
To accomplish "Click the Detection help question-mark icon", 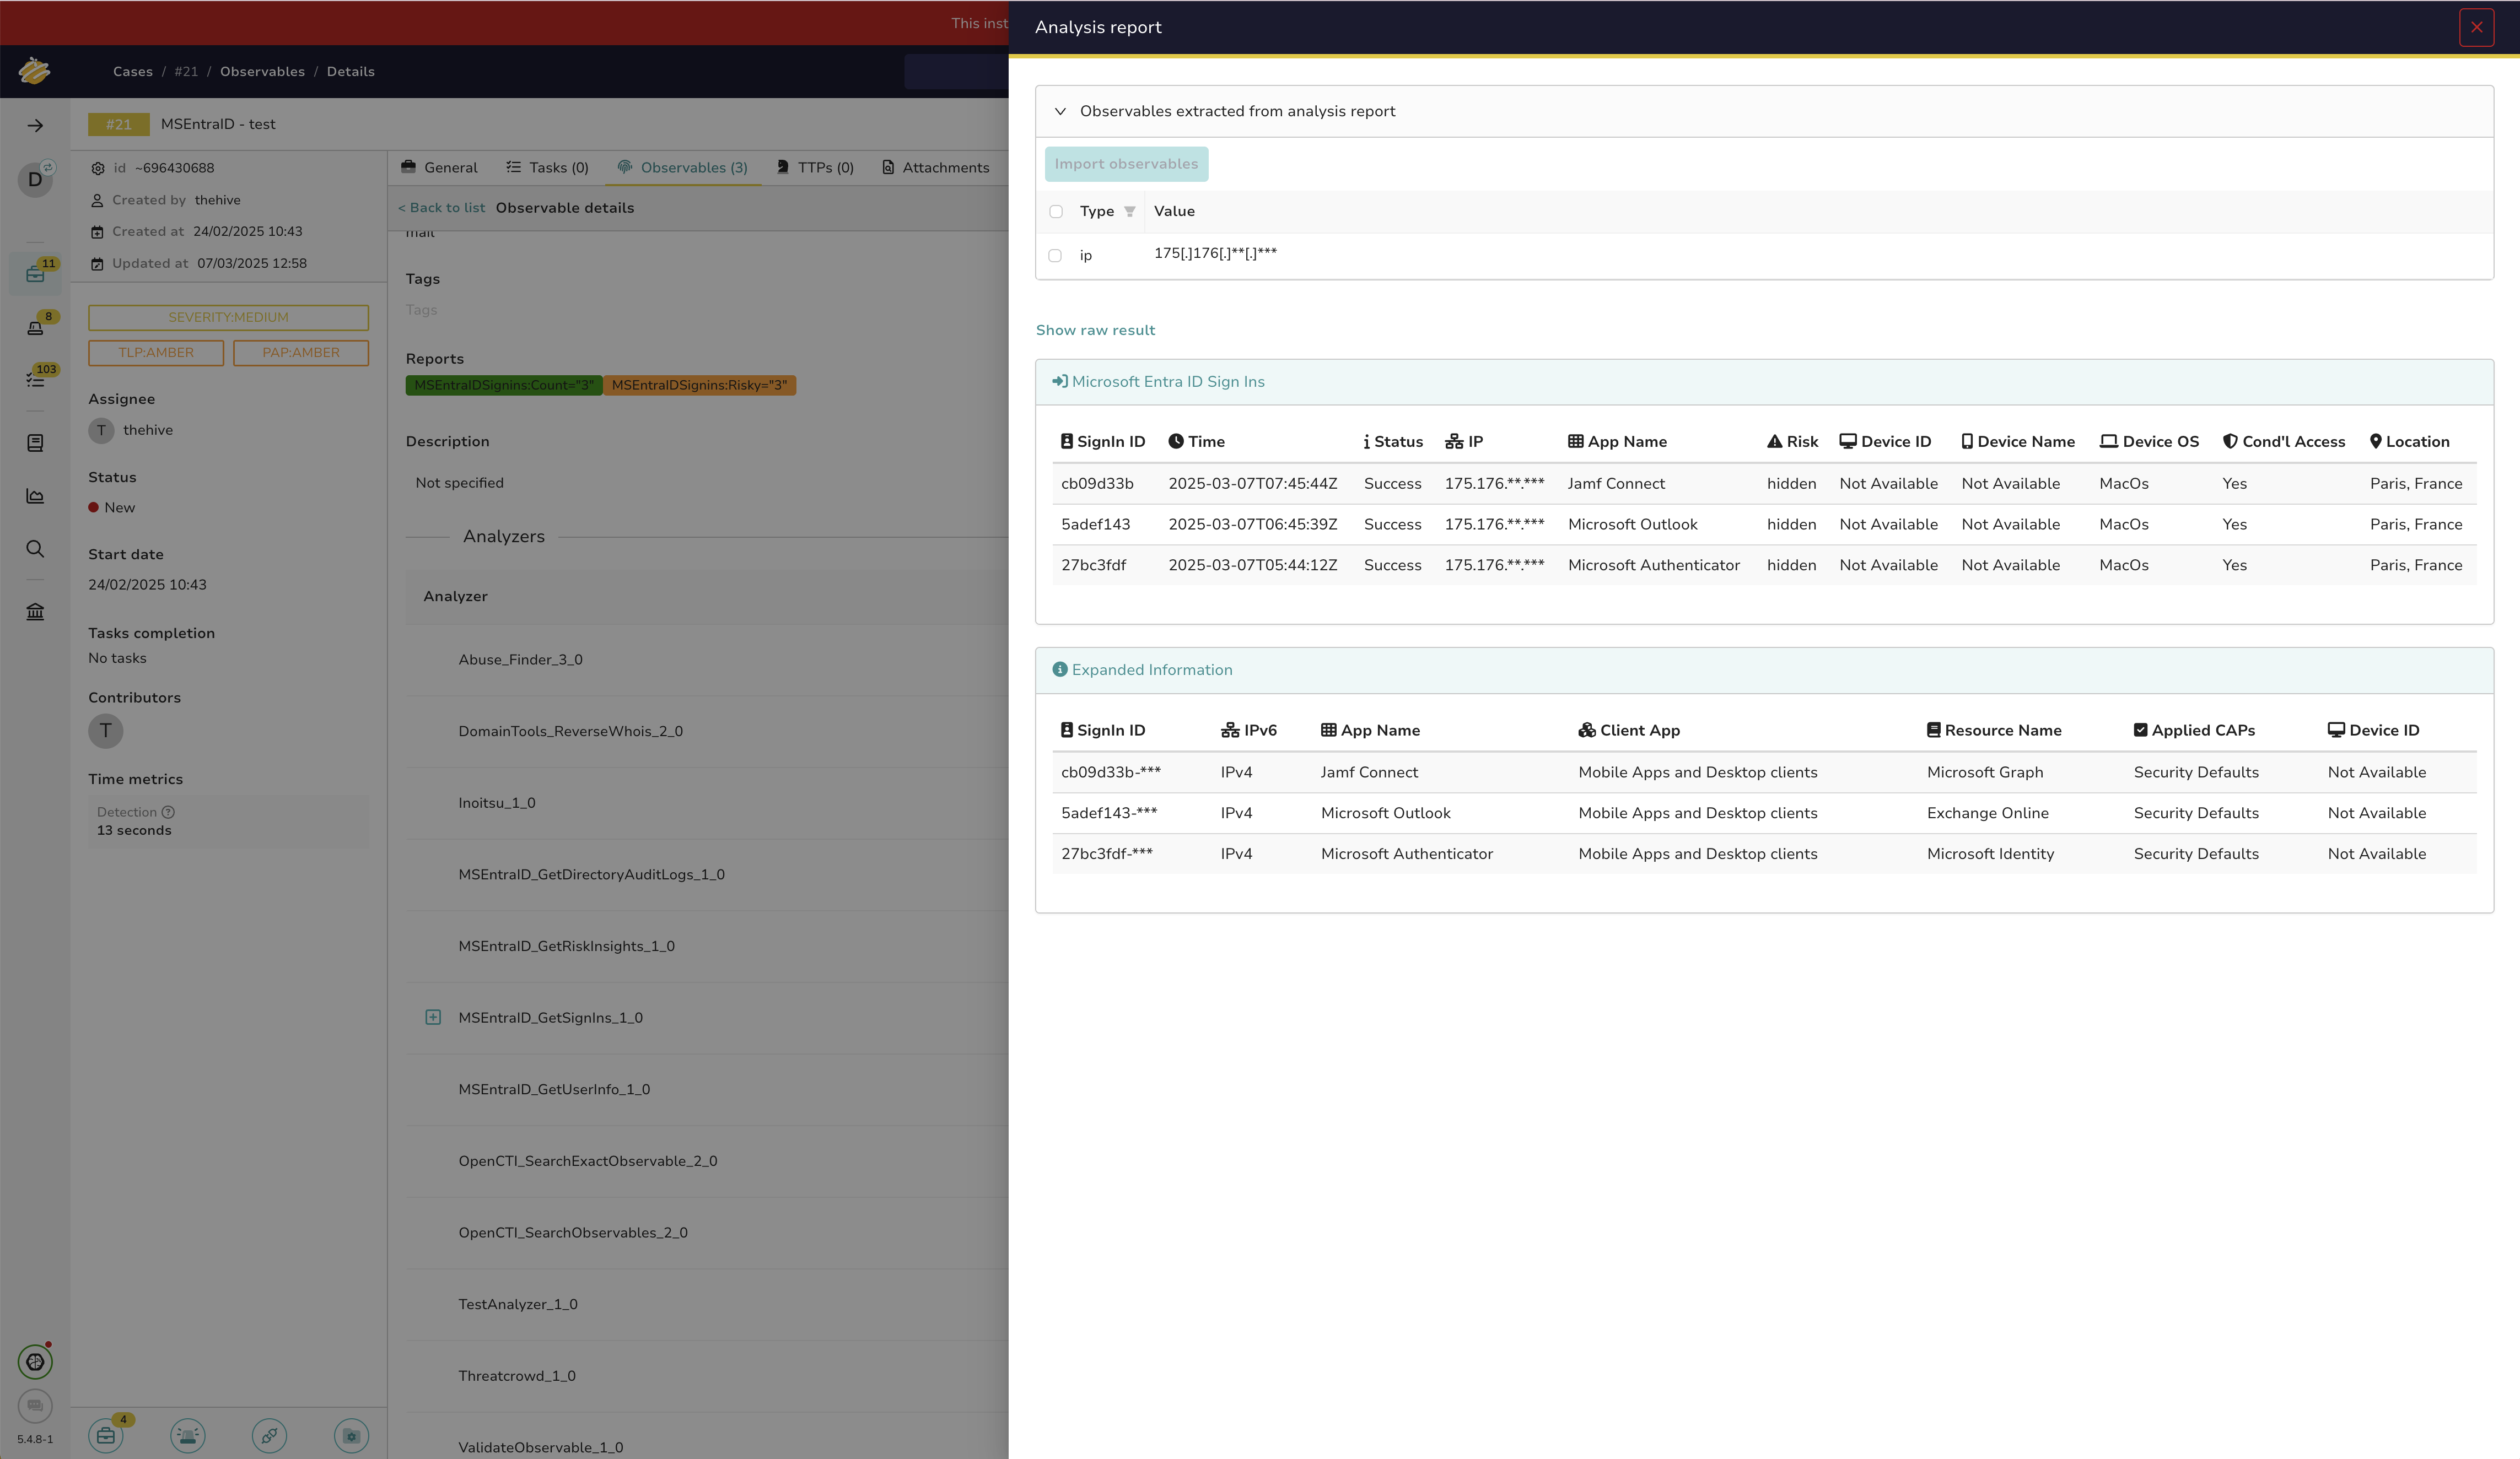I will coord(168,813).
